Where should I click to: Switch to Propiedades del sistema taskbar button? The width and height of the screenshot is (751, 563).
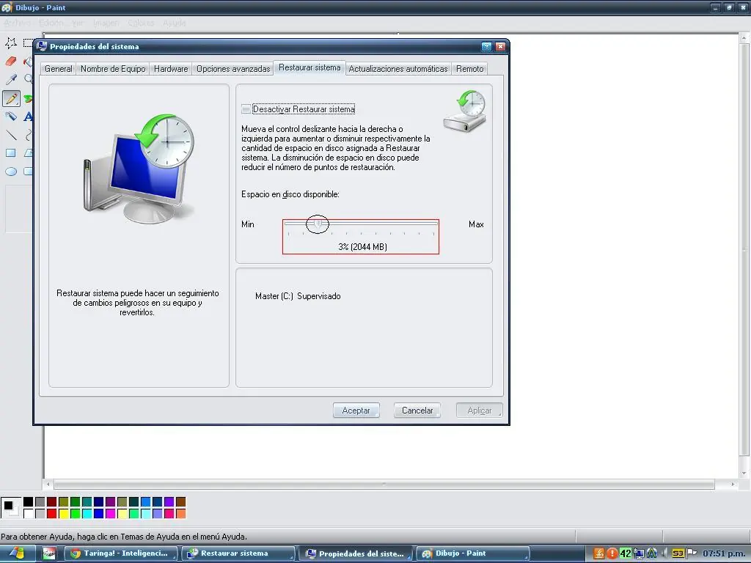[x=356, y=553]
